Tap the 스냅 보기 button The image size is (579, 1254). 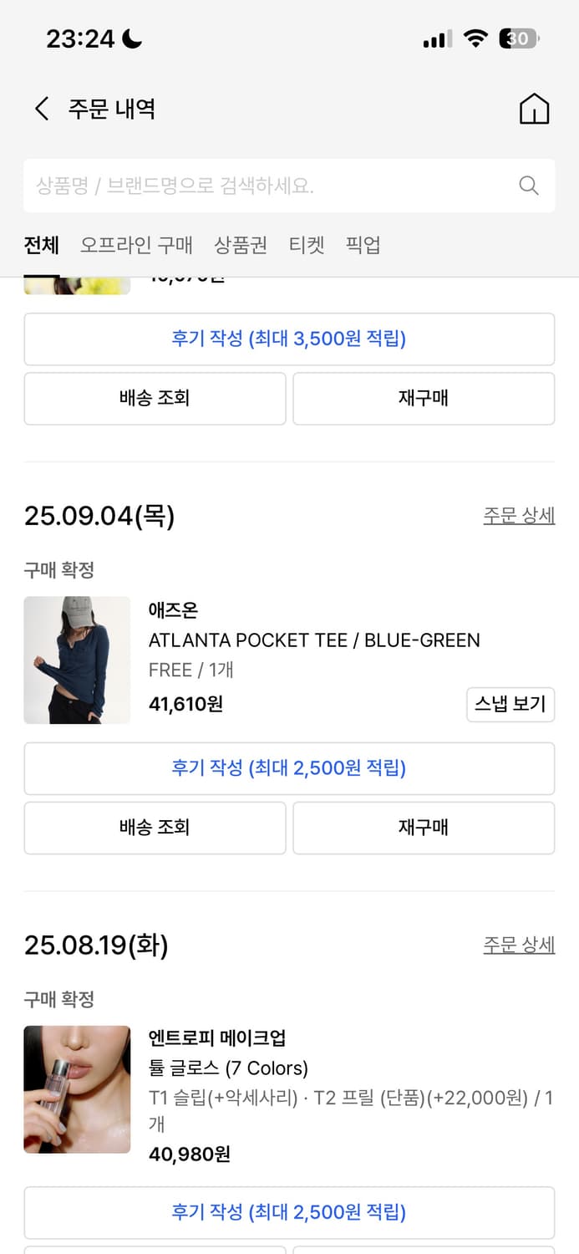coord(510,704)
